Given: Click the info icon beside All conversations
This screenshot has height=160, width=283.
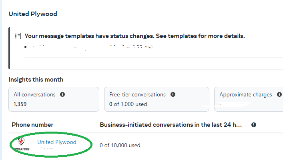Looking at the screenshot, I should point(62,94).
